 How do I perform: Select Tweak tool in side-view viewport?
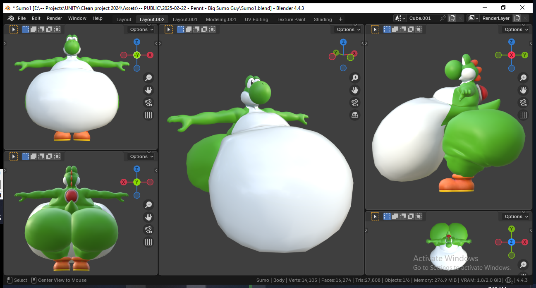click(x=375, y=29)
